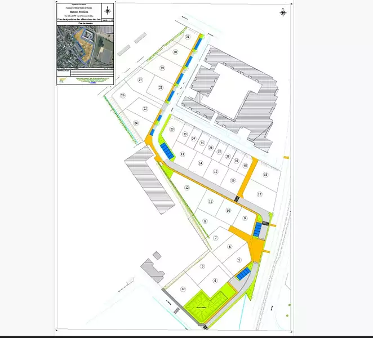Select the circled lot number 32
The image size is (373, 338).
tap(183, 289)
